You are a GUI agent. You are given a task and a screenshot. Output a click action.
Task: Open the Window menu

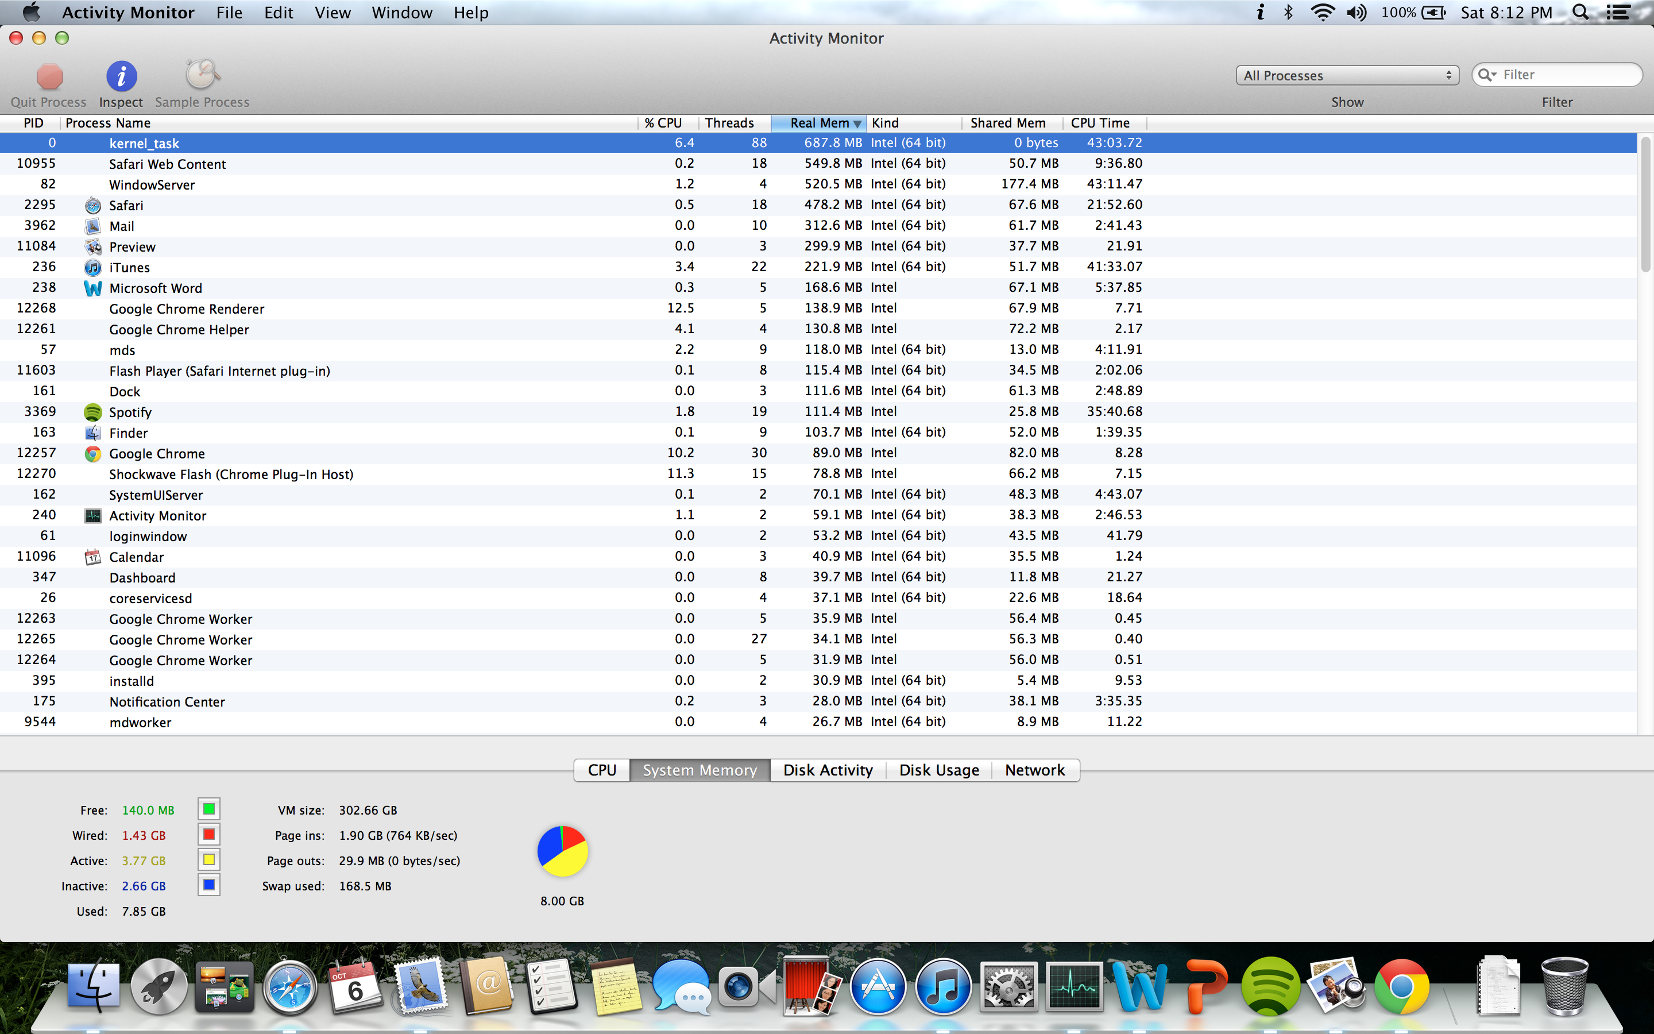click(402, 12)
